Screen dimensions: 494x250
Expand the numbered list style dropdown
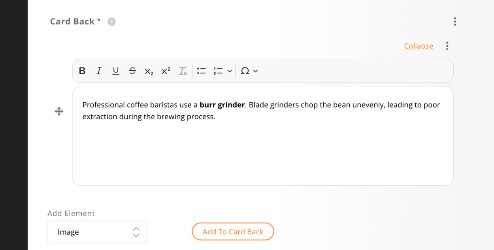pos(230,71)
